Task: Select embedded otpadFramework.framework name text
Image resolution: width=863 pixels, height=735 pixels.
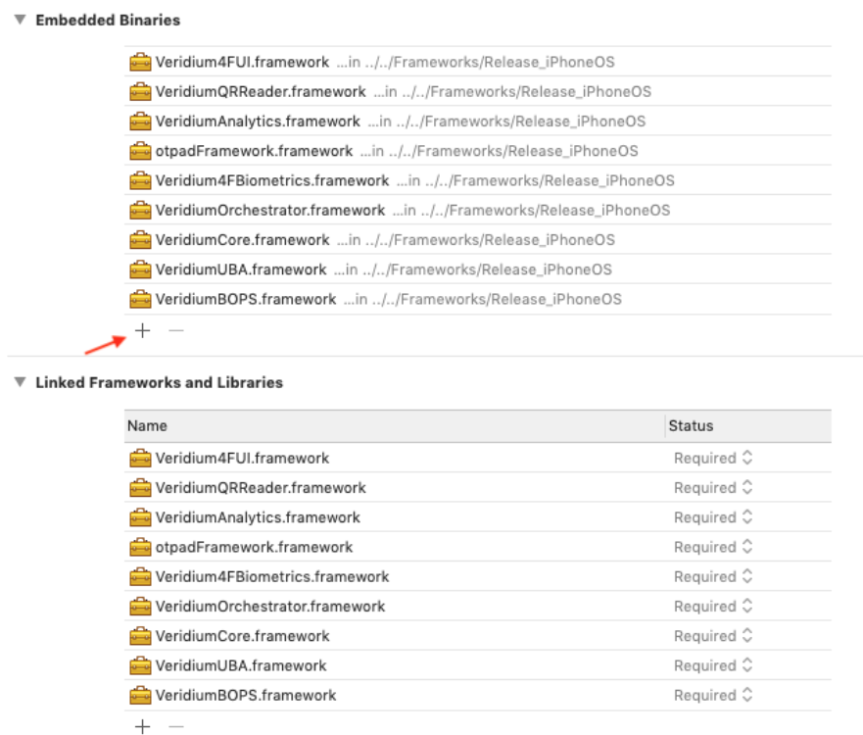Action: click(254, 151)
